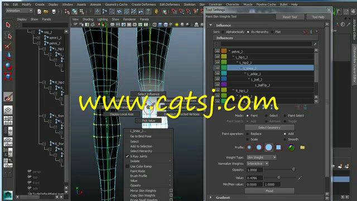Click the Reset Tool button

[290, 17]
